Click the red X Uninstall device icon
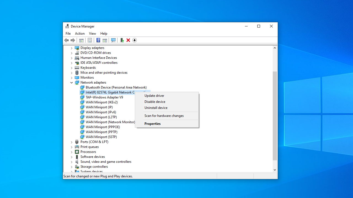The image size is (353, 198). coord(128,40)
